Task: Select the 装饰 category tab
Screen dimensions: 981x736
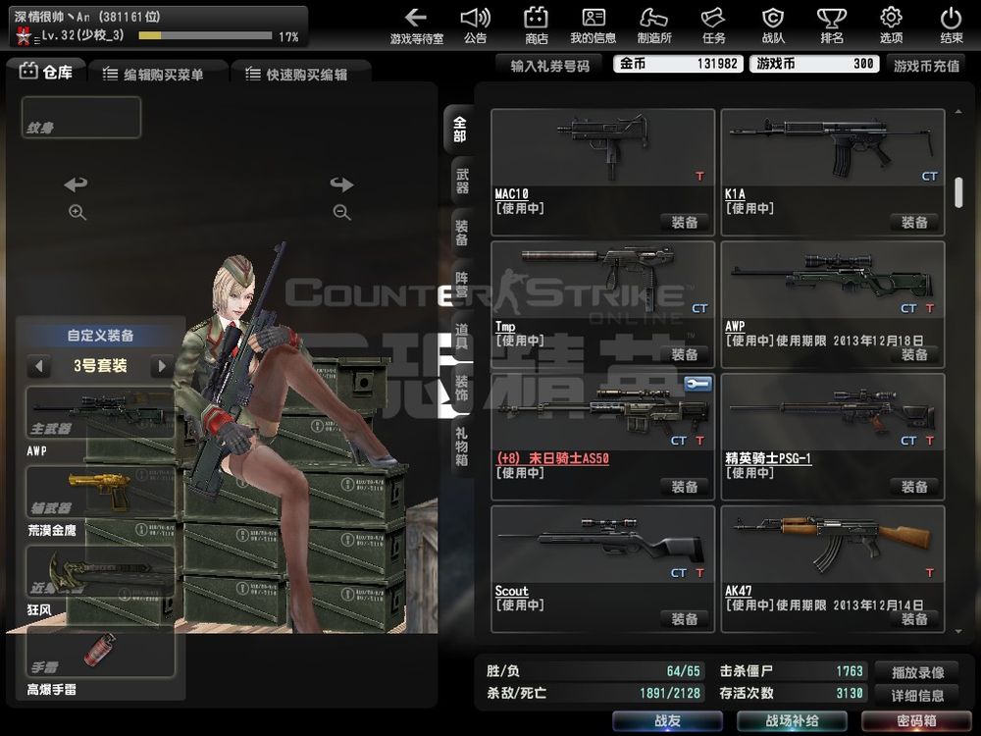Action: click(462, 388)
